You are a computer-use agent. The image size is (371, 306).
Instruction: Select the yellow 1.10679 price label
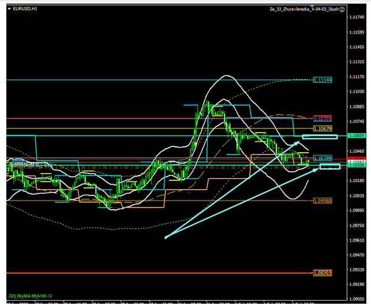[x=323, y=128]
